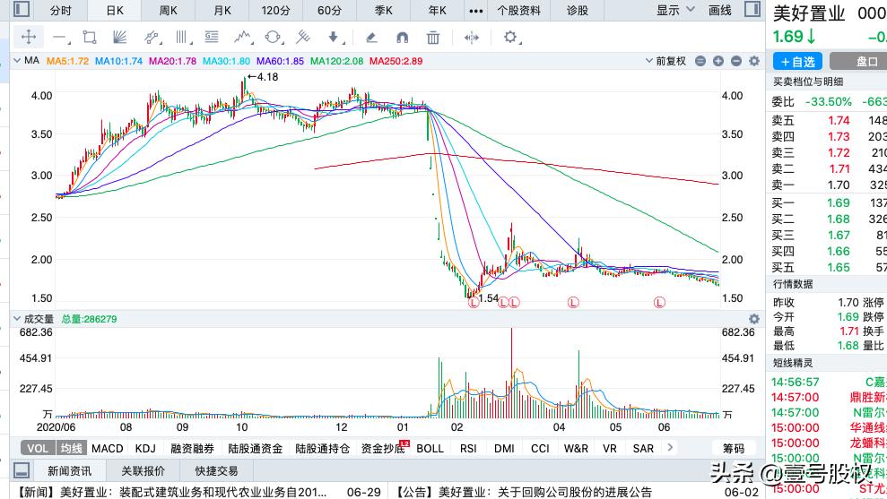Image resolution: width=887 pixels, height=499 pixels.
Task: Toggle the VOL indicator button
Action: [x=38, y=448]
